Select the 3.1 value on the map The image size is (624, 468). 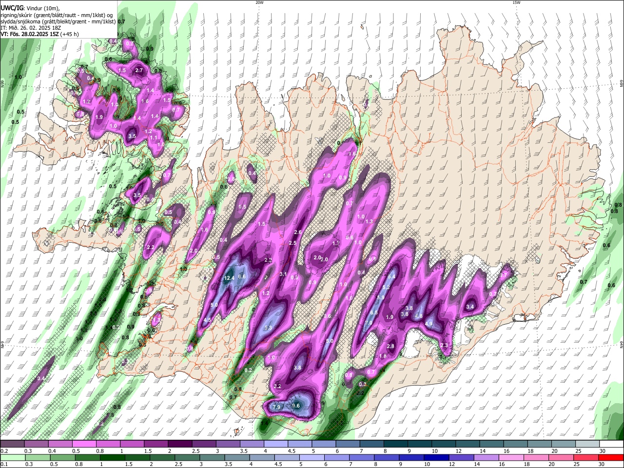point(283,274)
